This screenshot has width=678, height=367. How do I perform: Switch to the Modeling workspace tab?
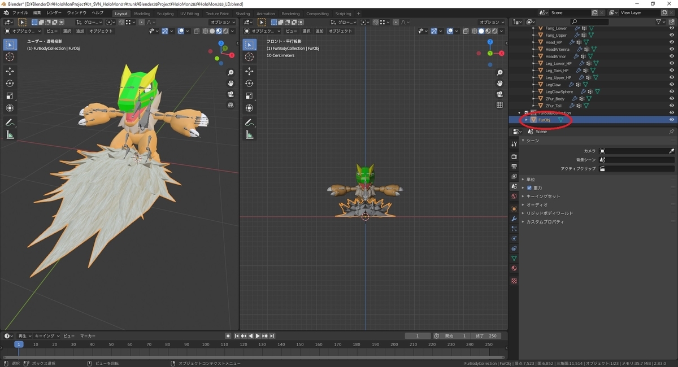[x=142, y=14]
